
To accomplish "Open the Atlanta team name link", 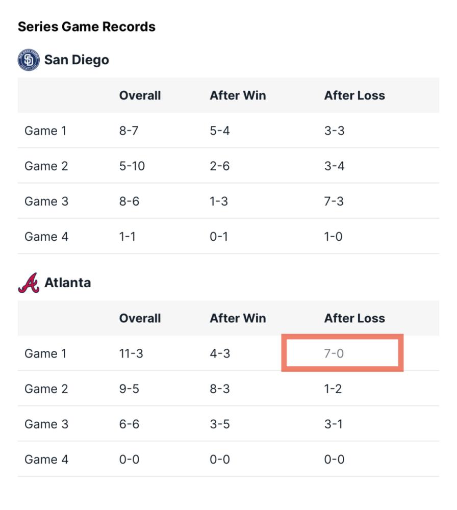I will 68,283.
